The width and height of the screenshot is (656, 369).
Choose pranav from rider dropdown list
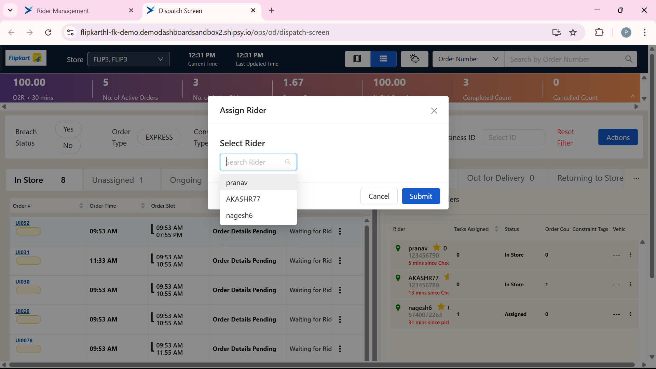click(258, 183)
